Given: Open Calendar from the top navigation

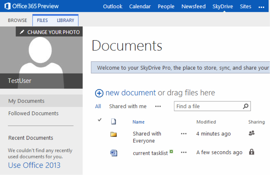Looking at the screenshot, I should click(x=140, y=7).
